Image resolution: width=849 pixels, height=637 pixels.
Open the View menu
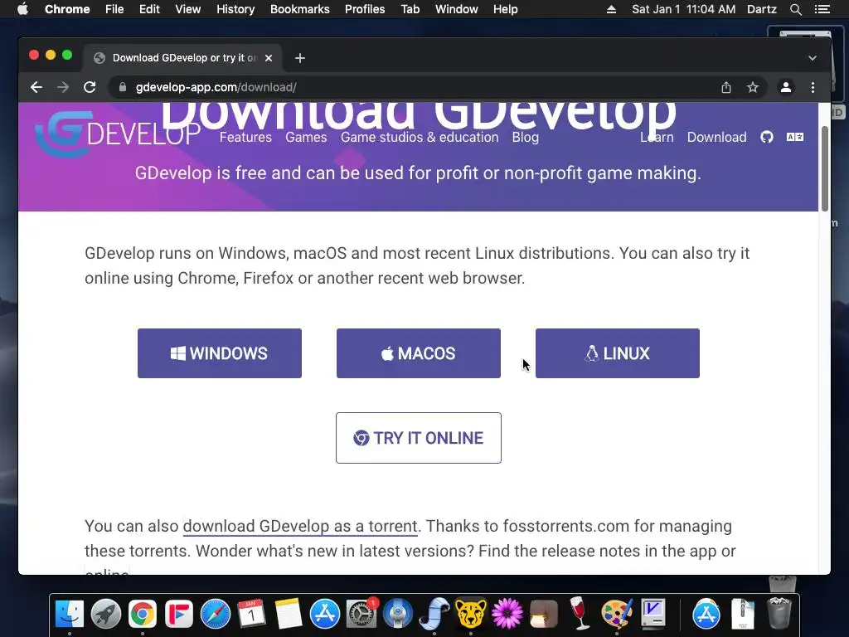[188, 9]
